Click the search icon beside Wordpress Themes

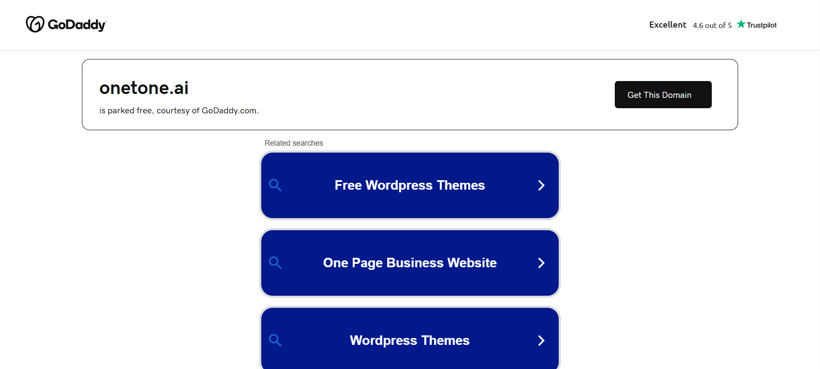[x=275, y=341]
